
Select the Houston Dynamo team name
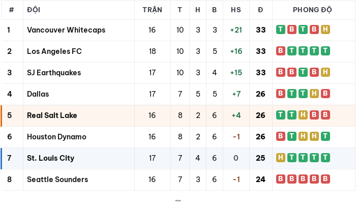point(56,137)
